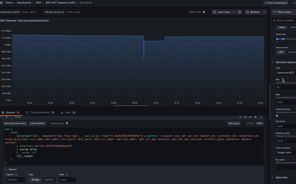This screenshot has width=296, height=184.
Task: Open the Label browser
Action: (37, 123)
